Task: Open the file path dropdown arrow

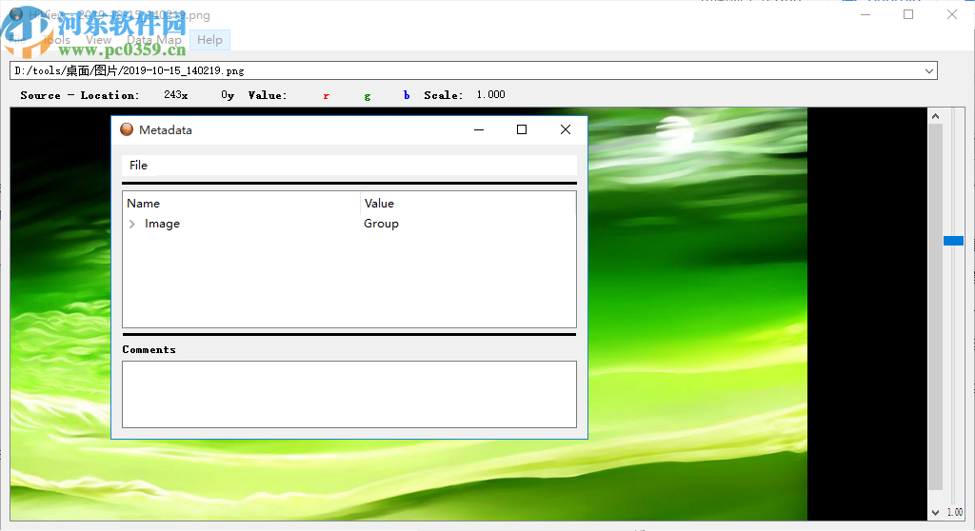Action: pyautogui.click(x=929, y=70)
